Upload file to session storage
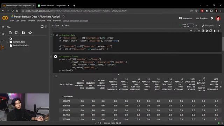The width and height of the screenshot is (224, 126). point(10,33)
